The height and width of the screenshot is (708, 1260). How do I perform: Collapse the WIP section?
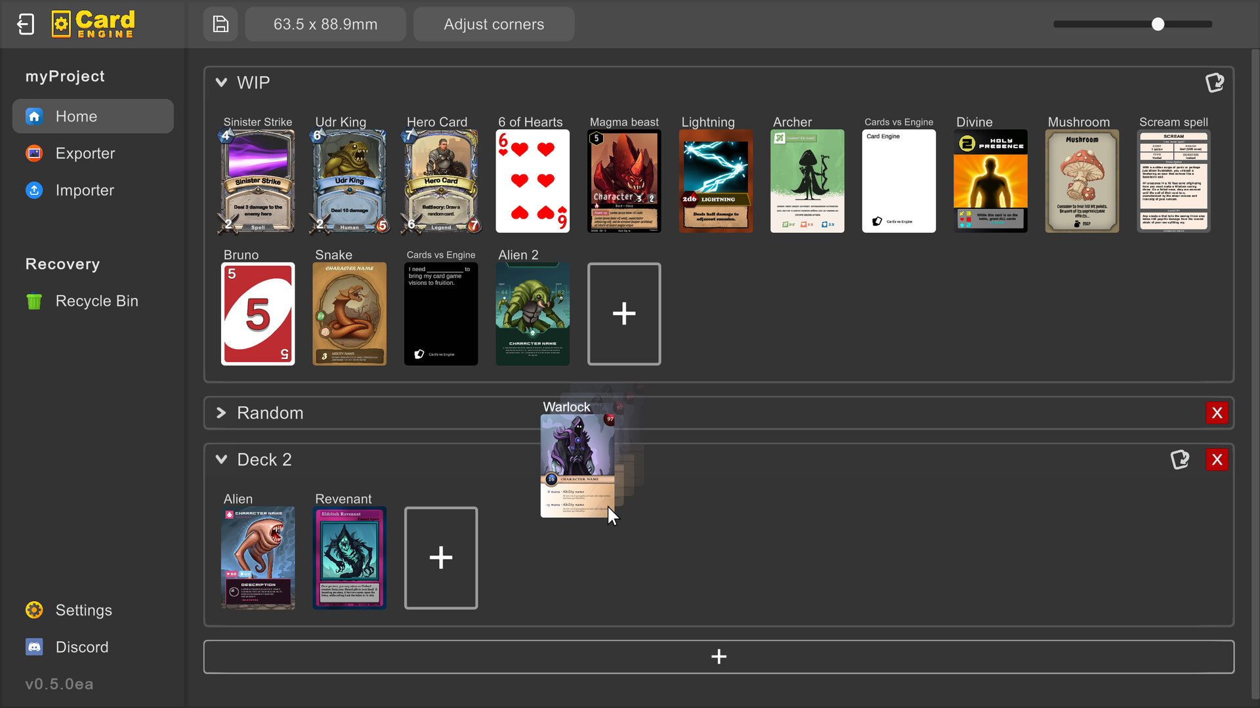(x=222, y=82)
